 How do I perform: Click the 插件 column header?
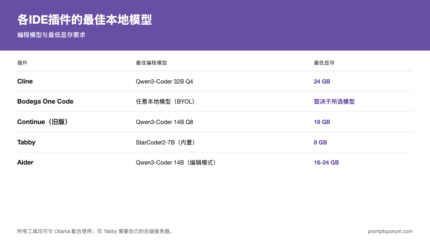click(x=22, y=63)
